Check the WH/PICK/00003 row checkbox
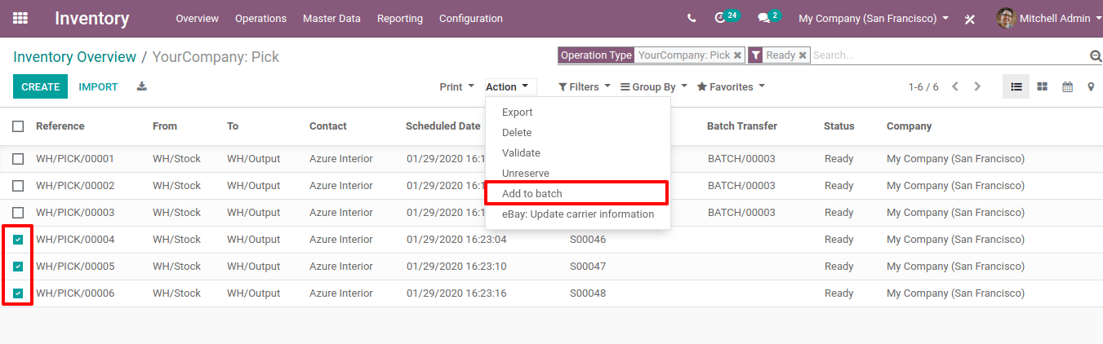 point(18,213)
